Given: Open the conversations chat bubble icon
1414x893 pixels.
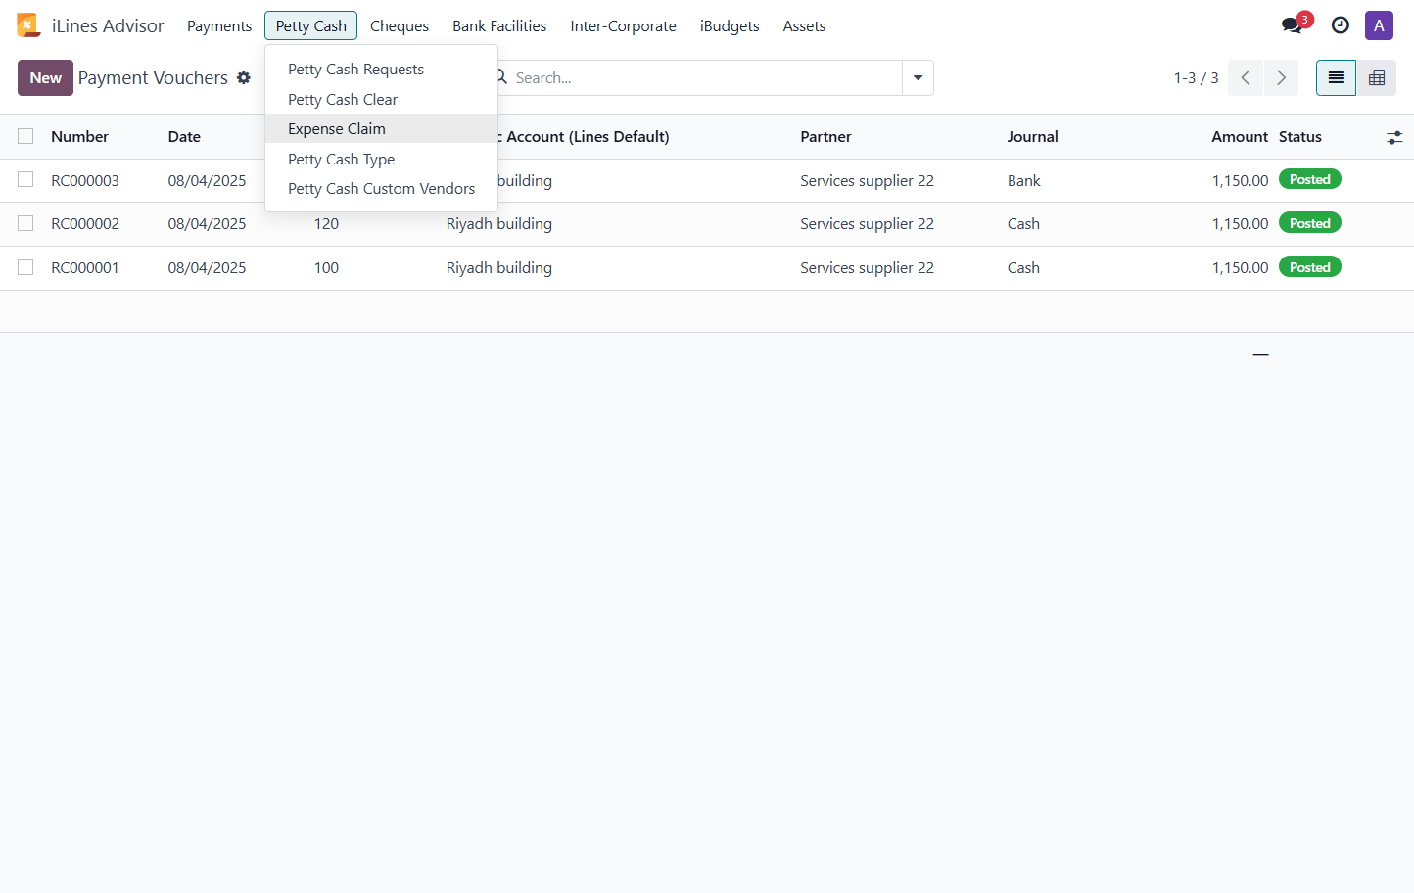Looking at the screenshot, I should (x=1293, y=25).
